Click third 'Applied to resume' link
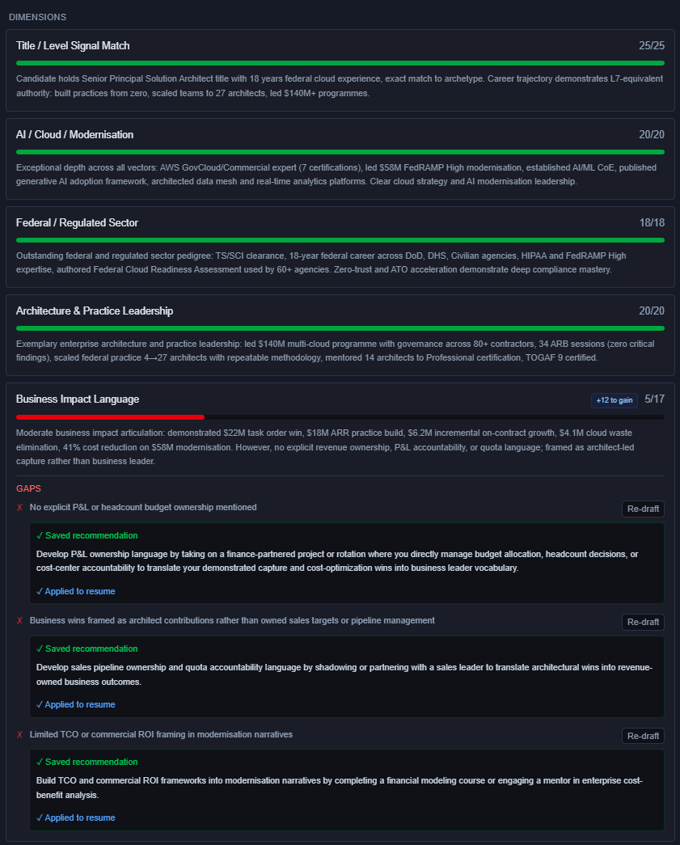 [x=75, y=818]
